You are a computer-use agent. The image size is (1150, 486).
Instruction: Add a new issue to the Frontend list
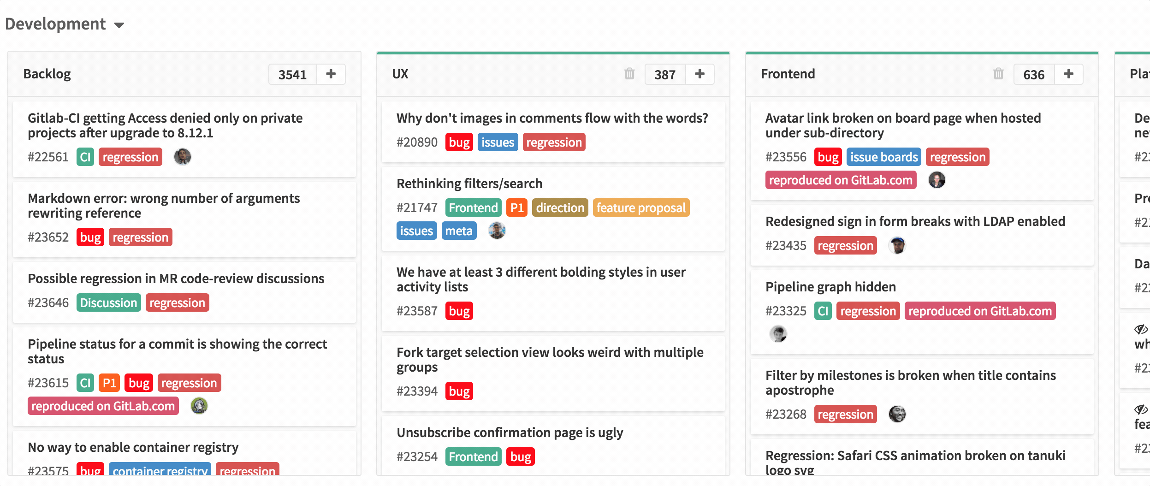point(1070,74)
